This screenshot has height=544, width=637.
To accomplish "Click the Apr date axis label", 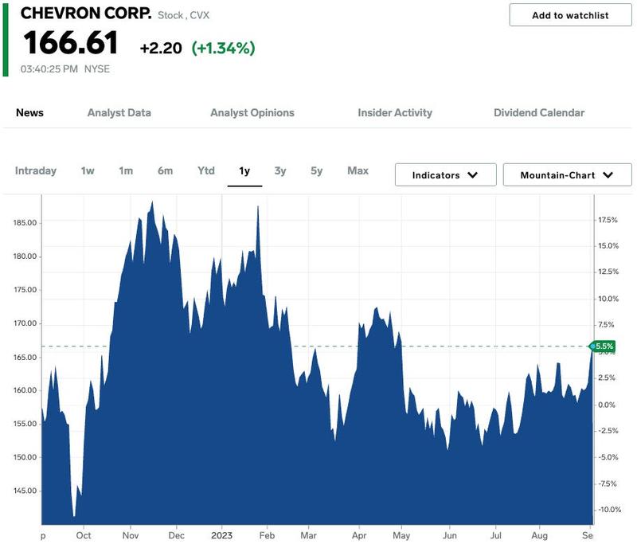I will tap(359, 535).
